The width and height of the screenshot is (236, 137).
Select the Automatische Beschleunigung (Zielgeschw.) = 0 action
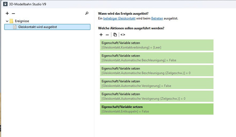point(157,71)
